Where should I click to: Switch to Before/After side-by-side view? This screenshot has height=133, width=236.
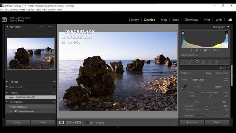click(69, 122)
